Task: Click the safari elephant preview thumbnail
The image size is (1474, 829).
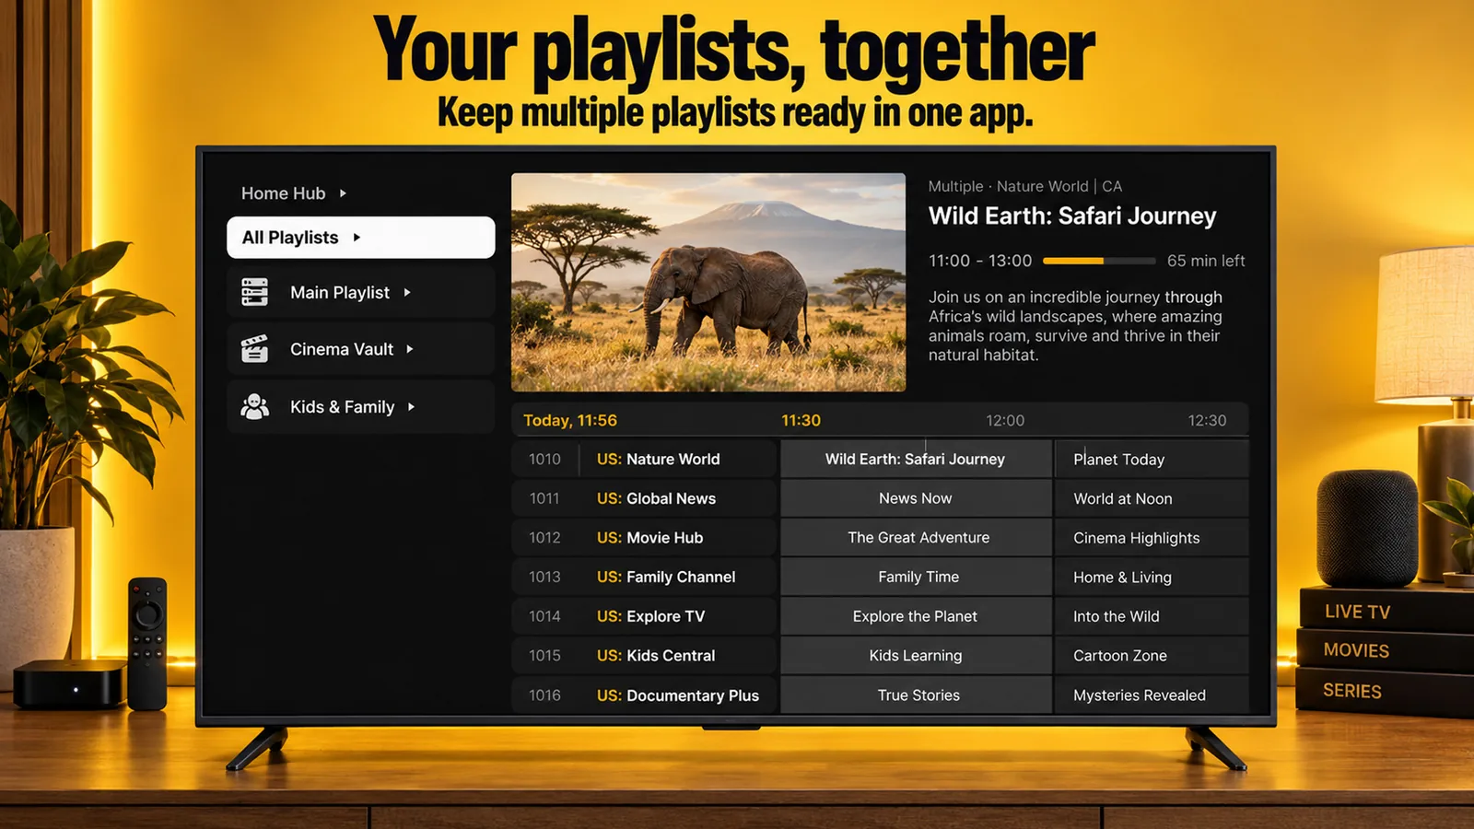Action: point(708,283)
